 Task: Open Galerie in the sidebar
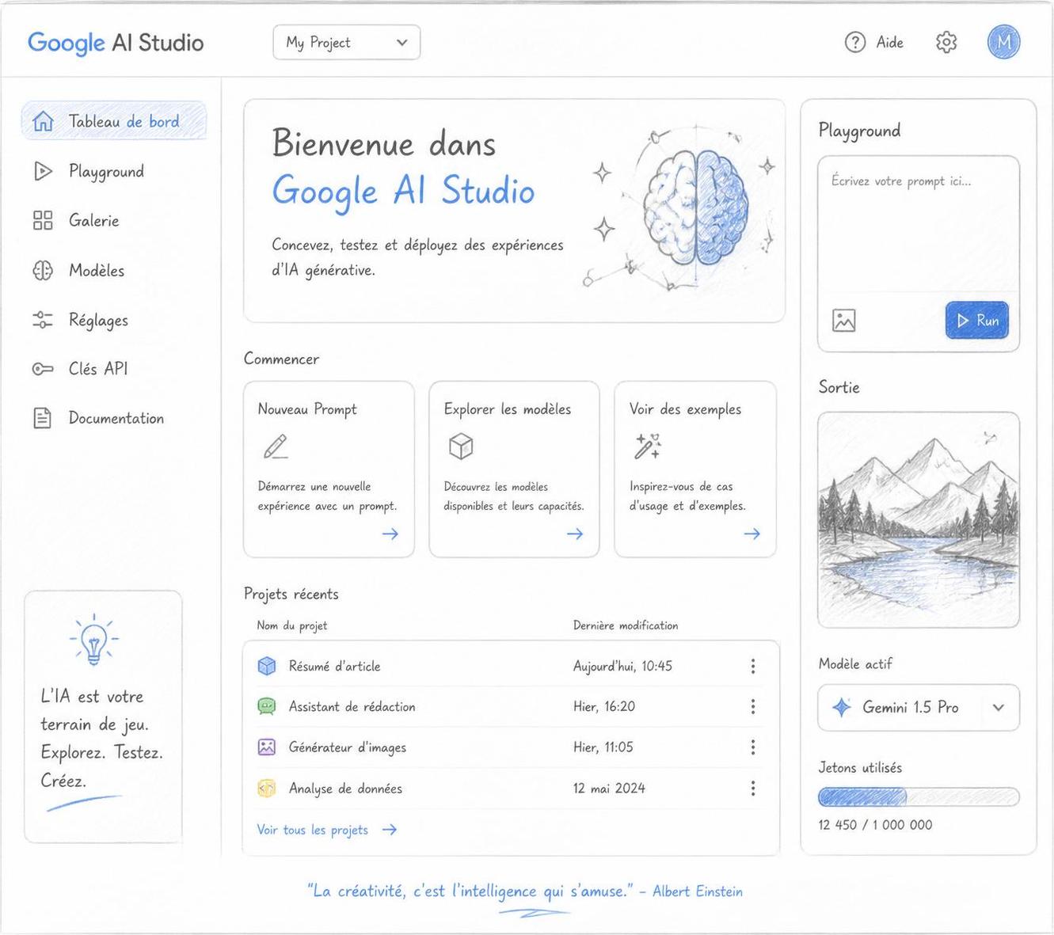[x=93, y=220]
